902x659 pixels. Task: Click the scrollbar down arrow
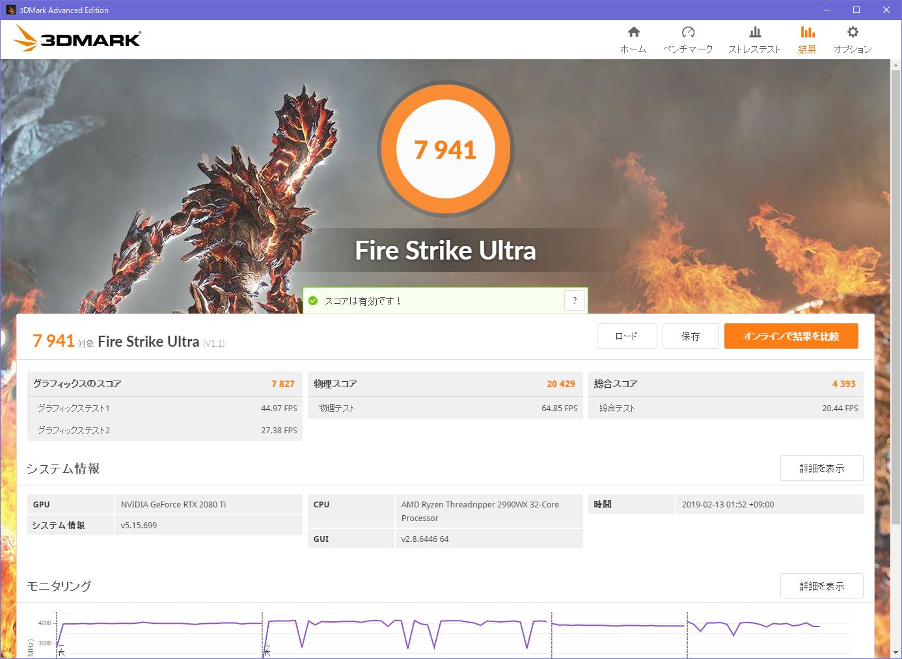[x=895, y=652]
